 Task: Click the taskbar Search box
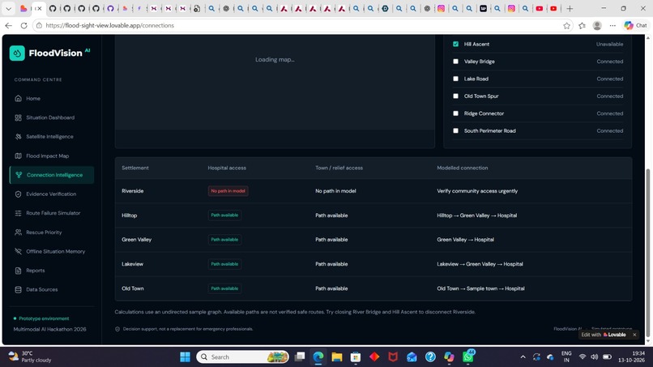point(242,357)
